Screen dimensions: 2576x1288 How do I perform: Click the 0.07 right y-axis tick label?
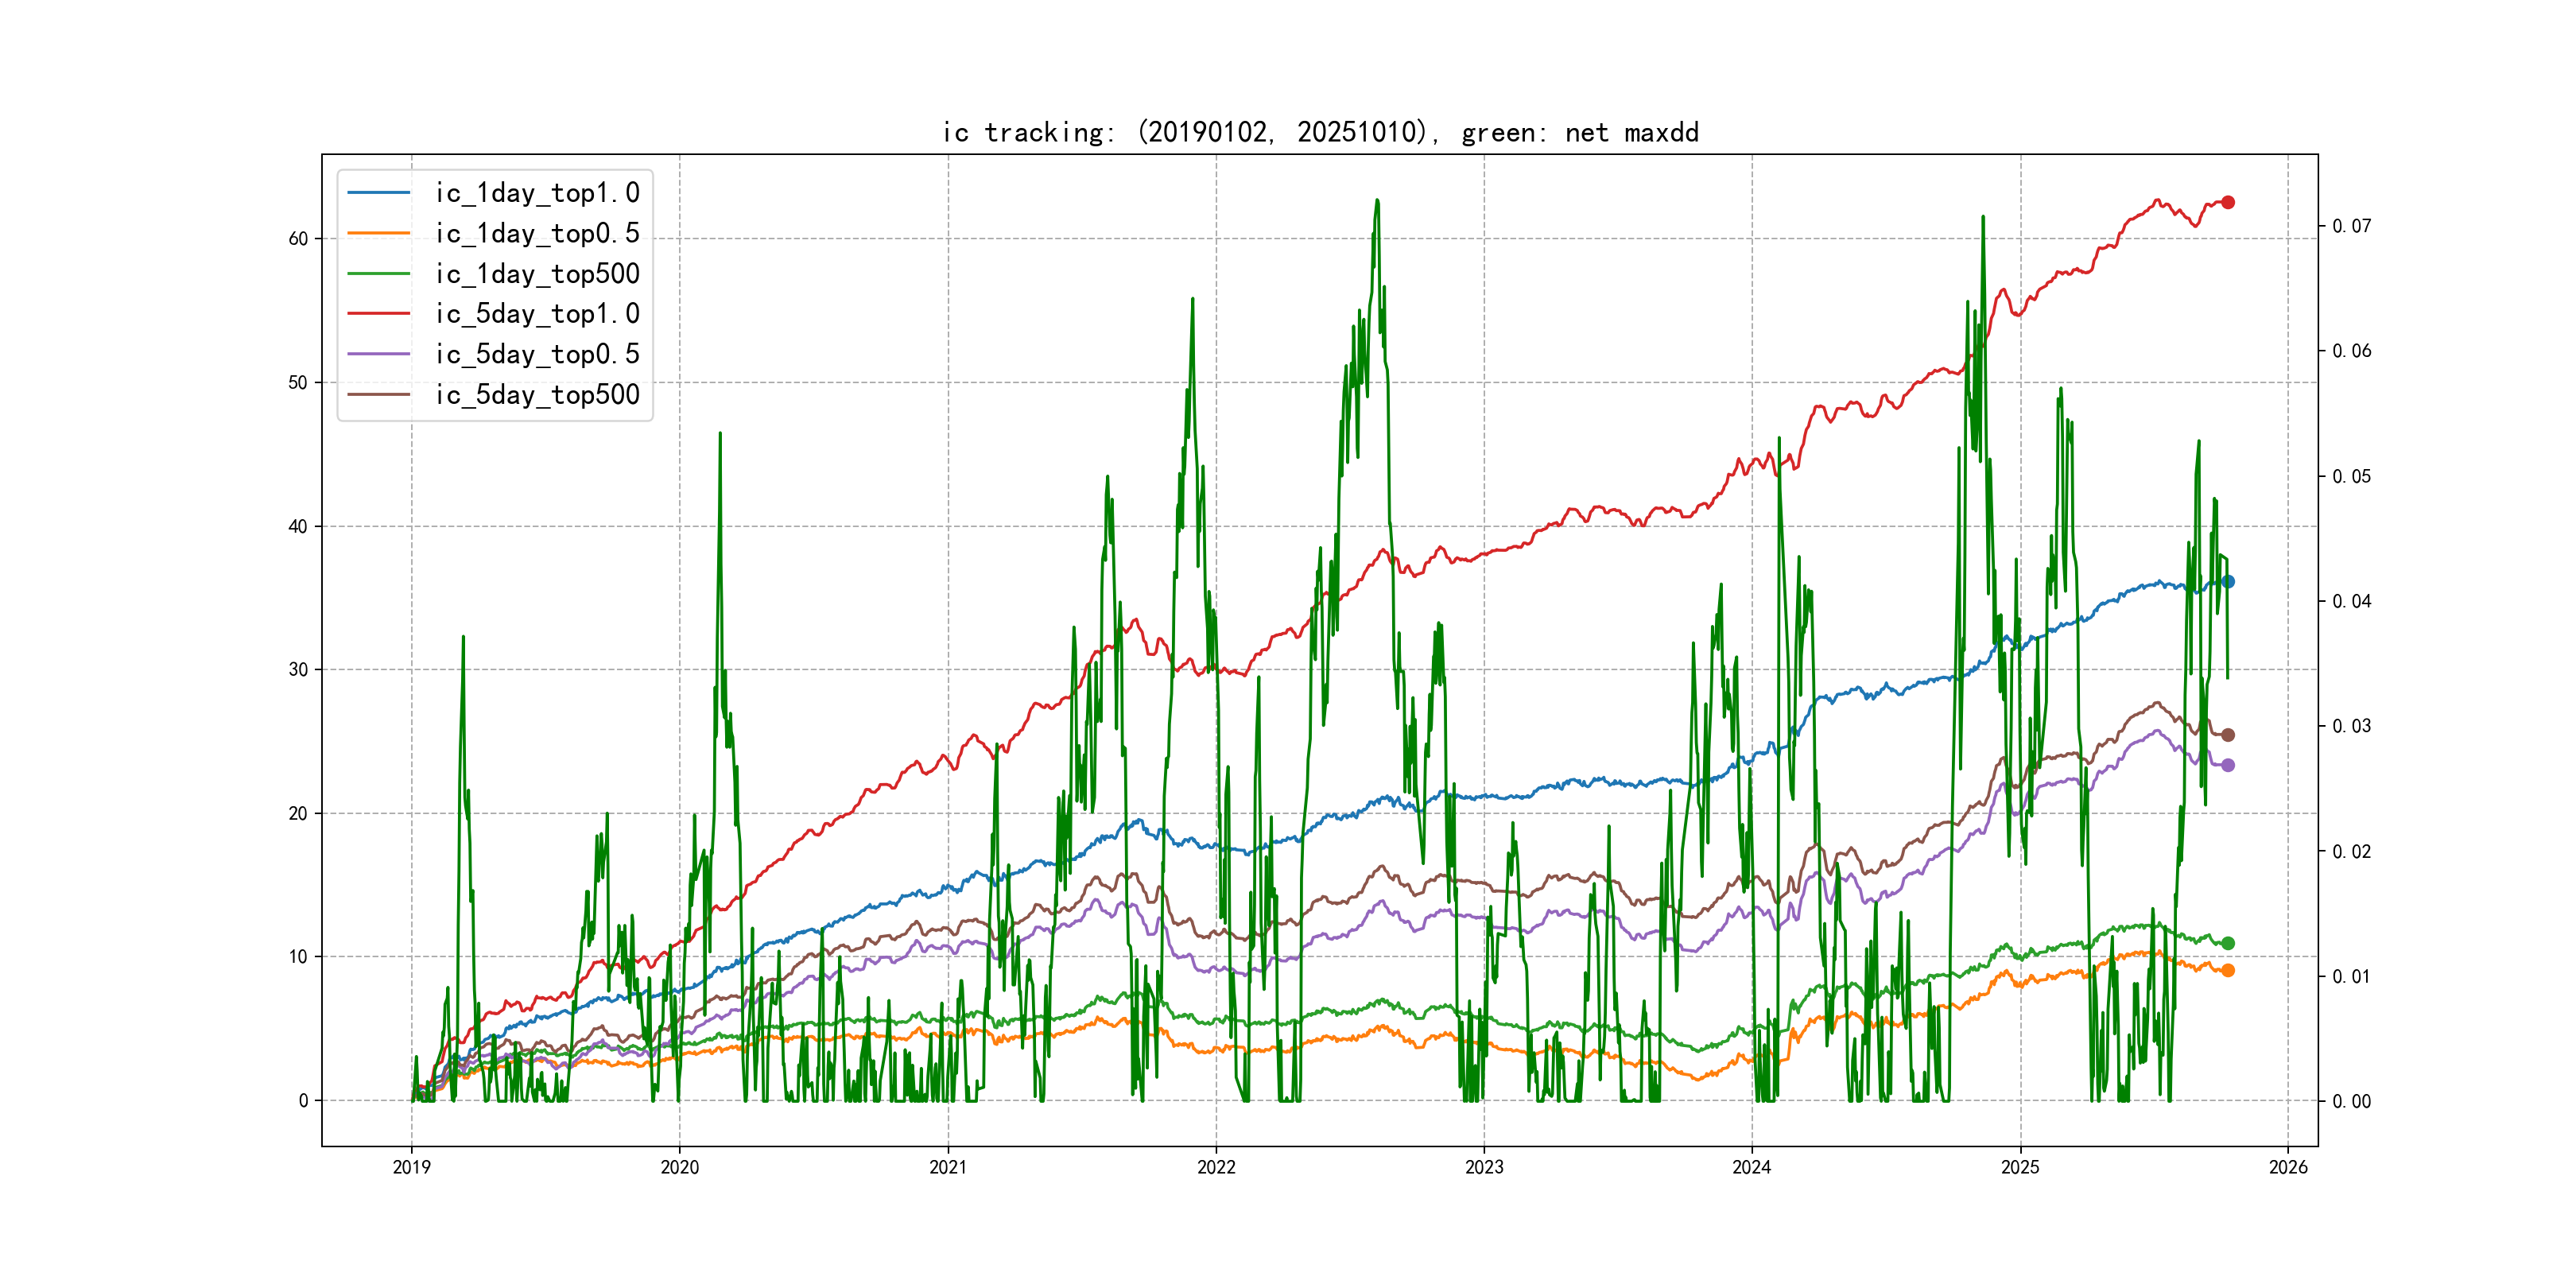coord(2351,226)
